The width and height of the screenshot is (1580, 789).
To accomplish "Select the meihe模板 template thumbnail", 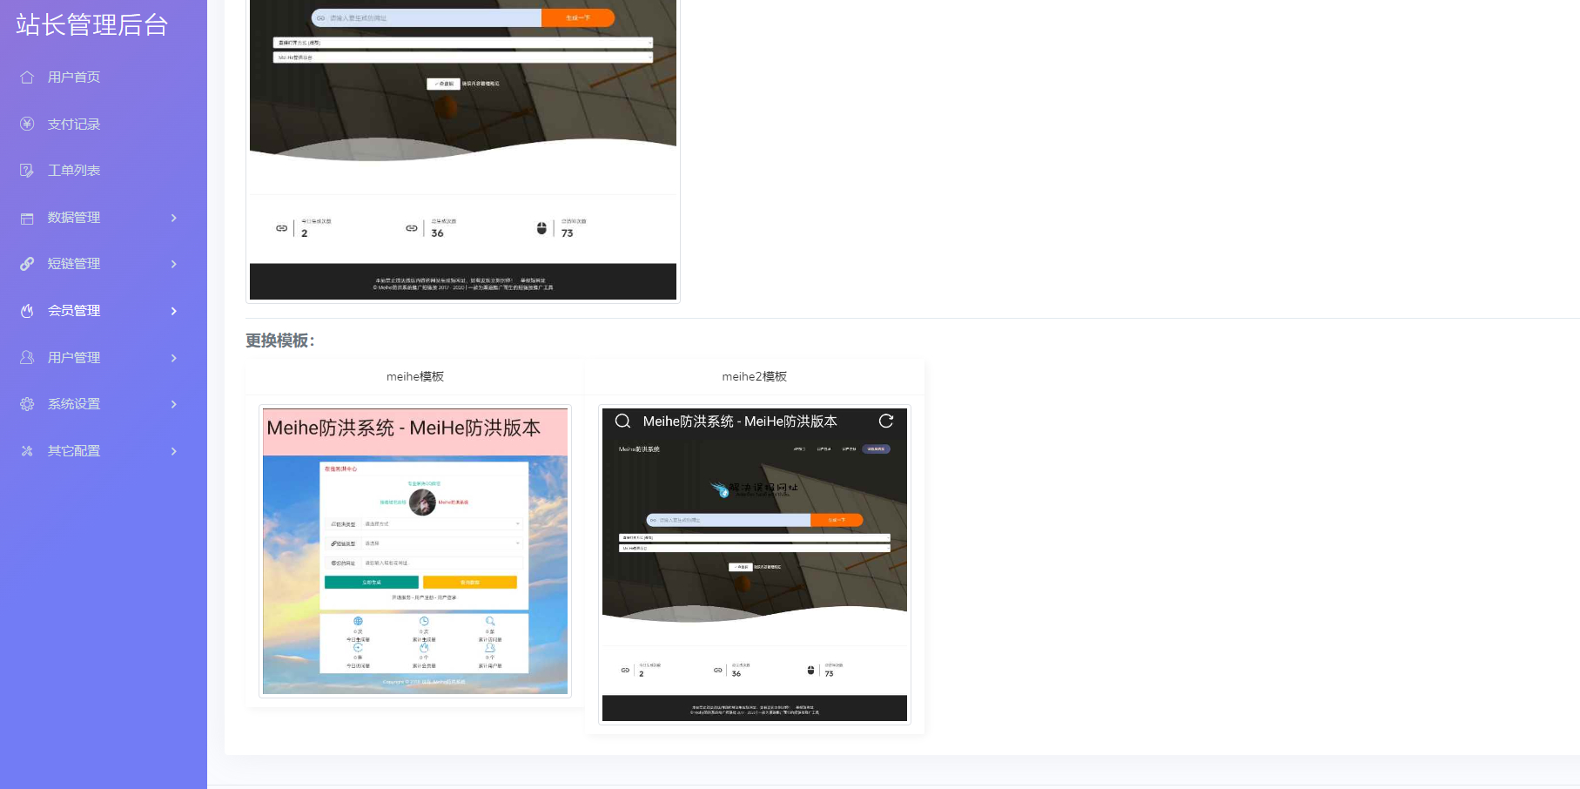I will (x=415, y=550).
